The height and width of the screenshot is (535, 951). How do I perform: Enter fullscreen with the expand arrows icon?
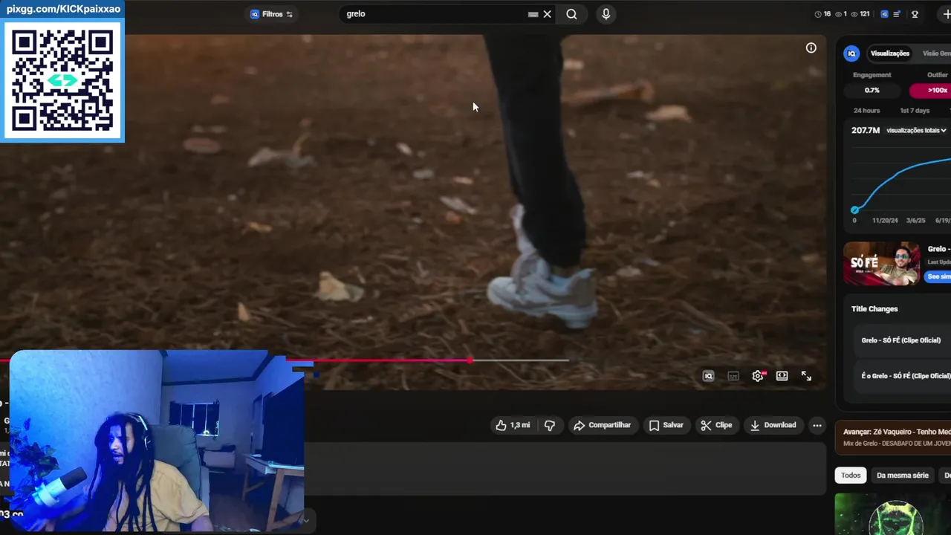(806, 376)
